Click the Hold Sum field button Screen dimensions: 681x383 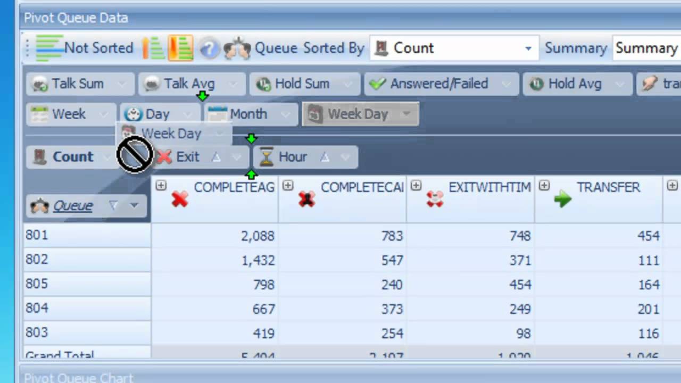click(x=304, y=84)
